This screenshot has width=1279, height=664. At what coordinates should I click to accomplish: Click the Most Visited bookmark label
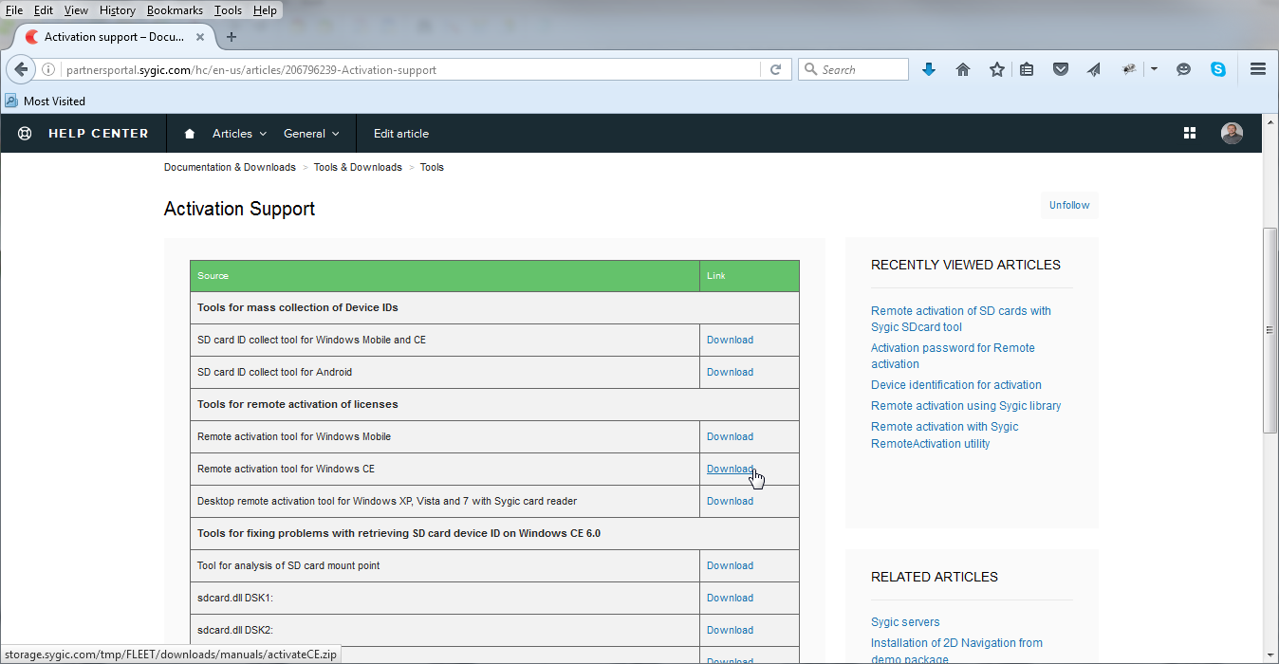(54, 101)
